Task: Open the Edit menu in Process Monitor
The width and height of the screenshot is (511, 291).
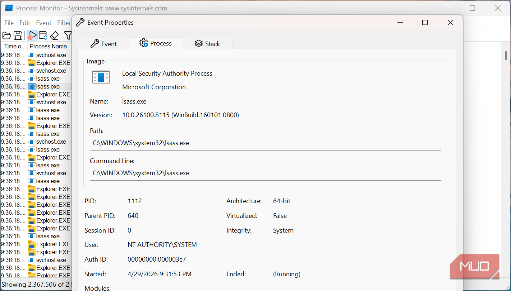Action: point(25,23)
